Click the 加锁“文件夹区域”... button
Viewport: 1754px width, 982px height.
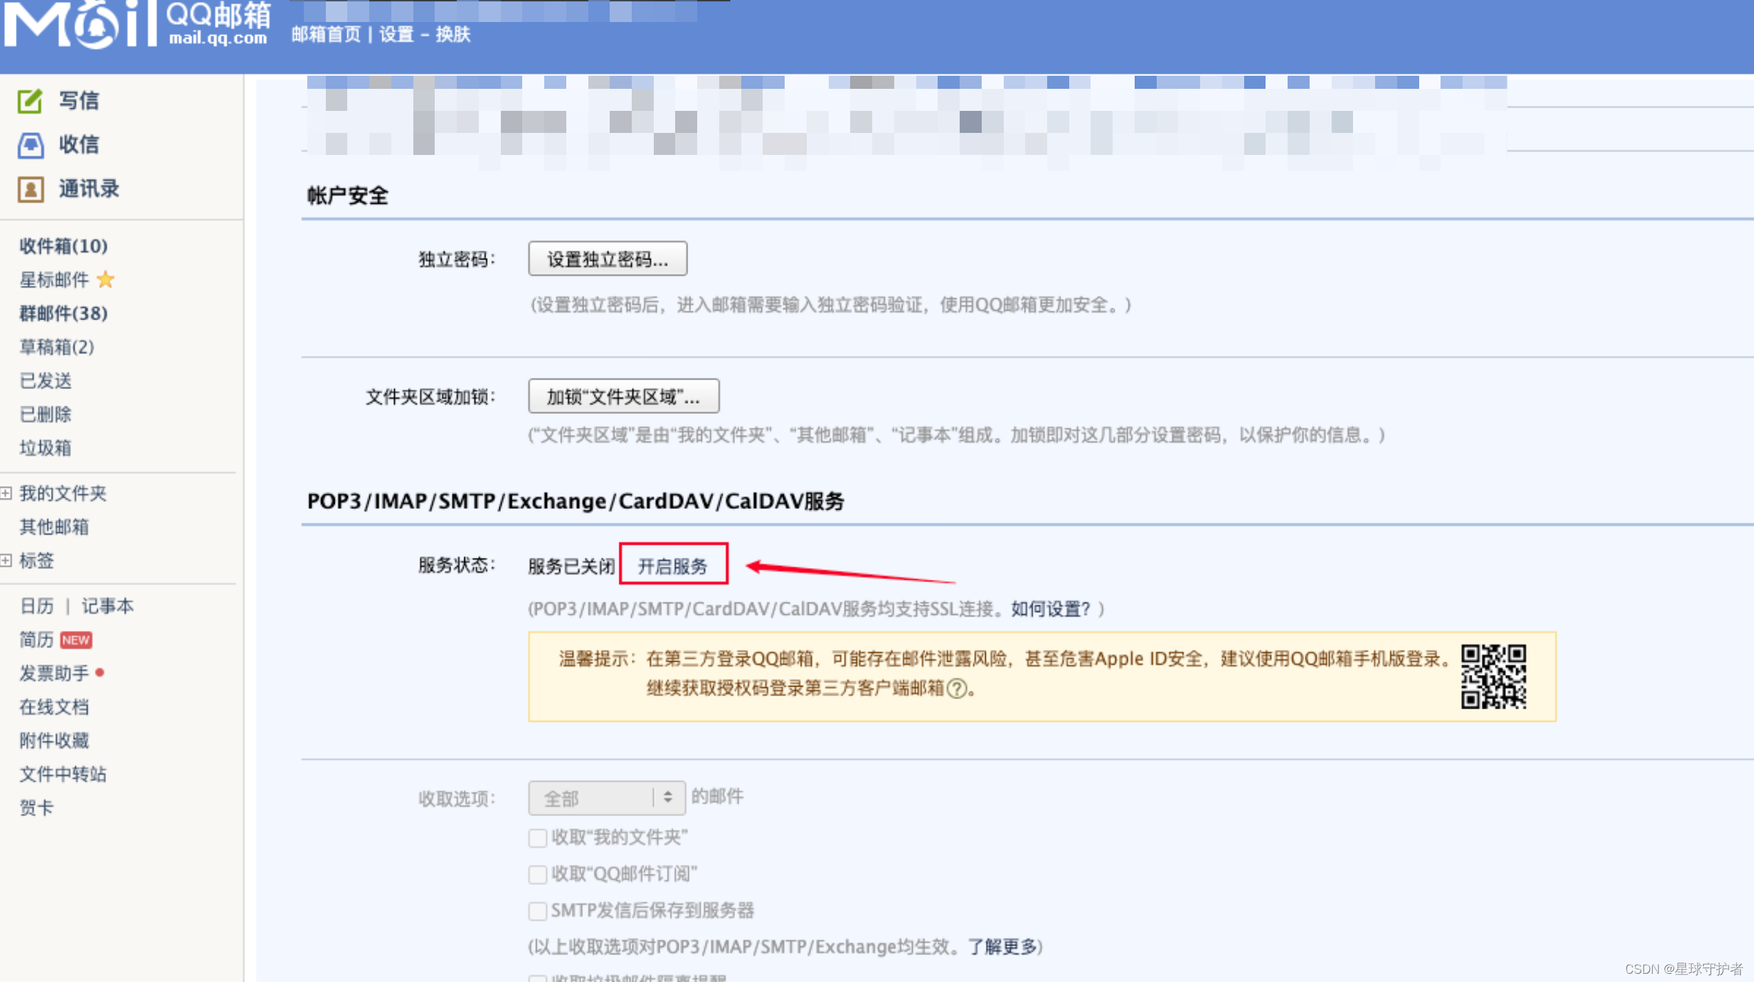[x=623, y=396]
